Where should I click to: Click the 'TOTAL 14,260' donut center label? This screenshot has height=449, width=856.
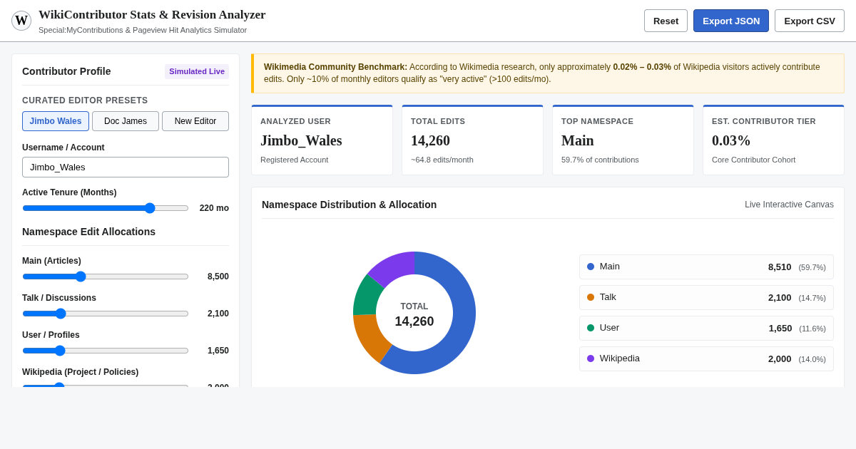(x=414, y=314)
